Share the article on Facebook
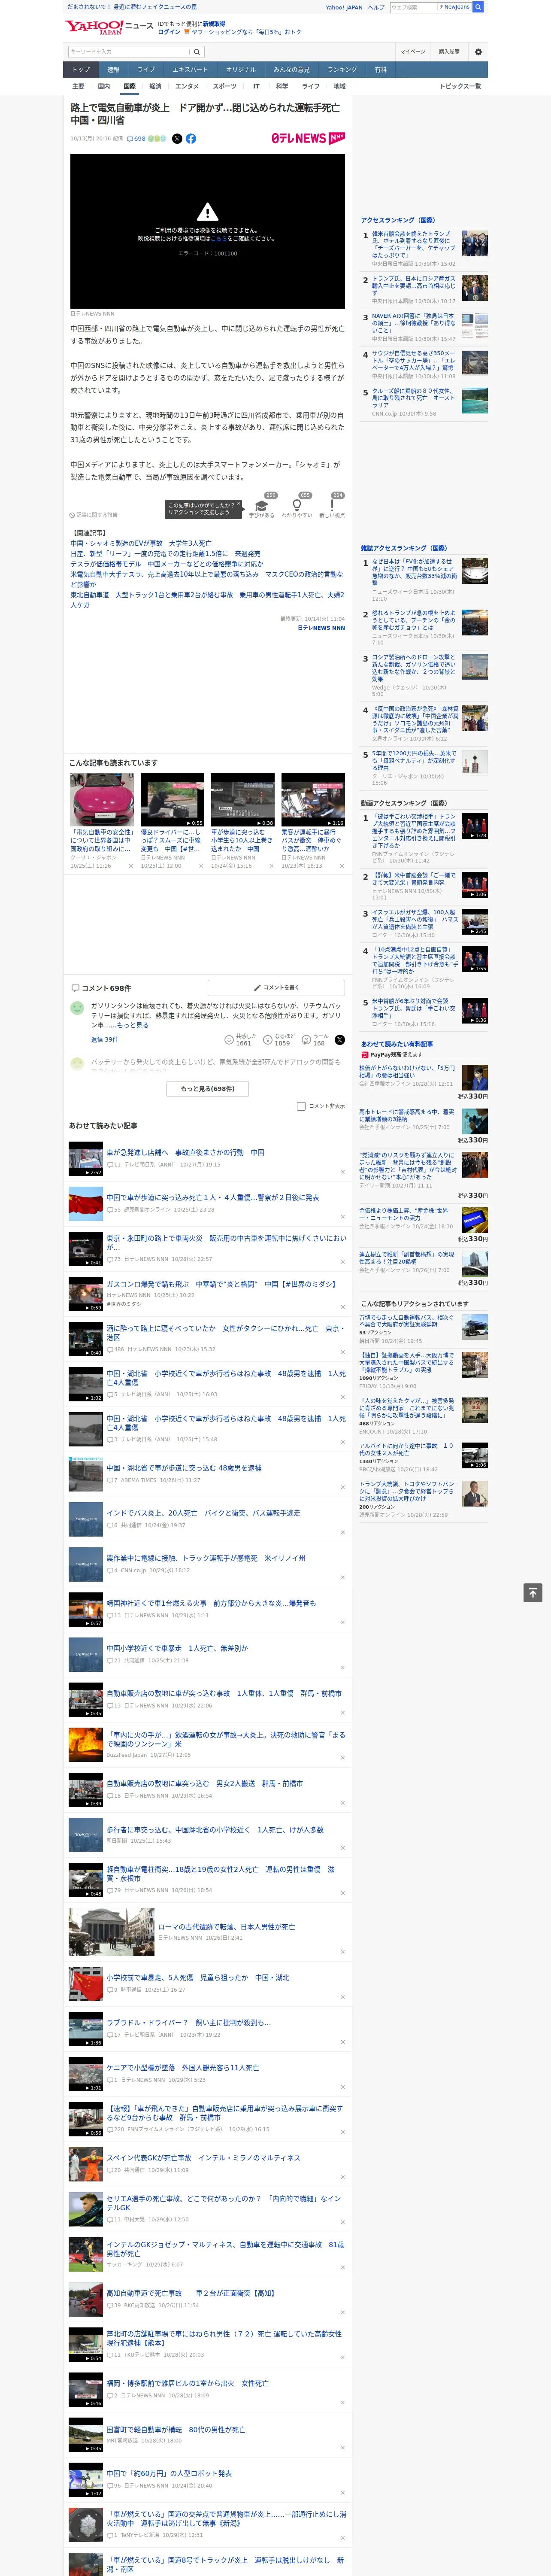The height and width of the screenshot is (2576, 551). pyautogui.click(x=191, y=139)
